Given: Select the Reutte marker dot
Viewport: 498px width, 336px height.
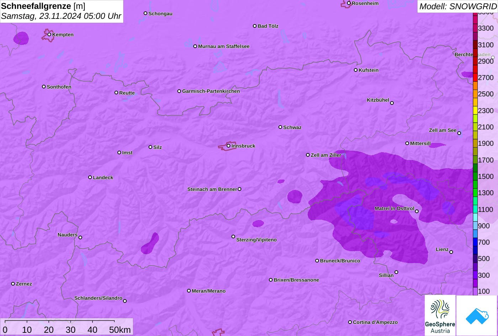Looking at the screenshot, I should pos(116,92).
